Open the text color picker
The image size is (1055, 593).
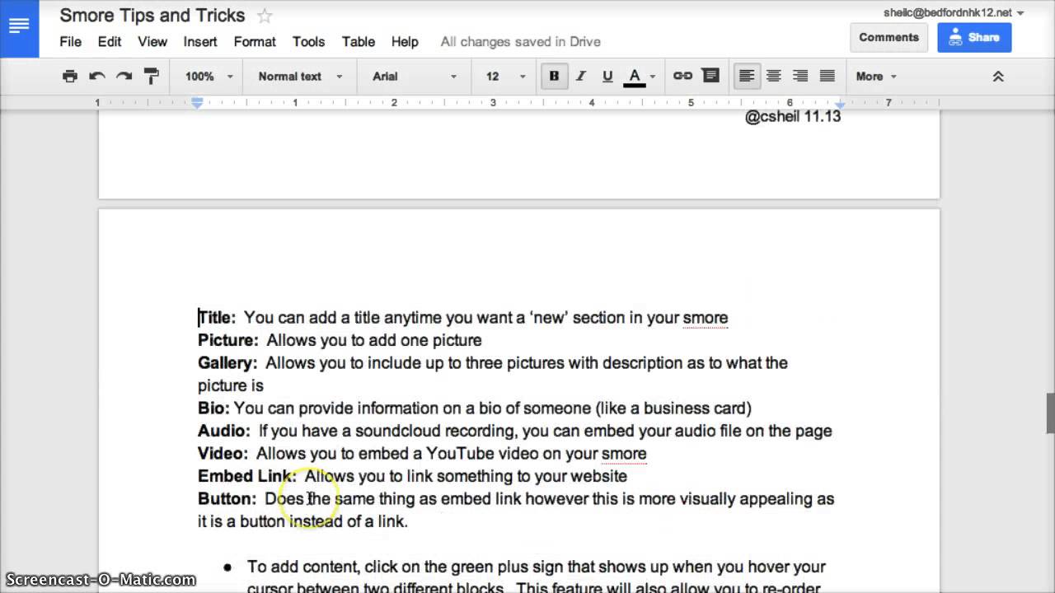click(641, 76)
